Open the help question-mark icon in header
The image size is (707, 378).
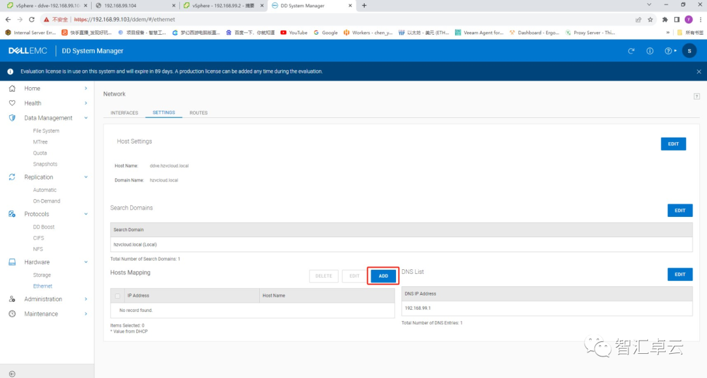(668, 51)
